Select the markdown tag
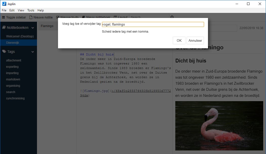This screenshot has height=154, width=266. coord(13,79)
